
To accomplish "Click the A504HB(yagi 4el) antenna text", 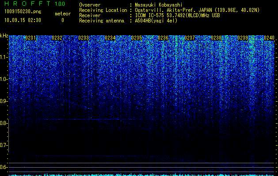I will click(x=156, y=21).
